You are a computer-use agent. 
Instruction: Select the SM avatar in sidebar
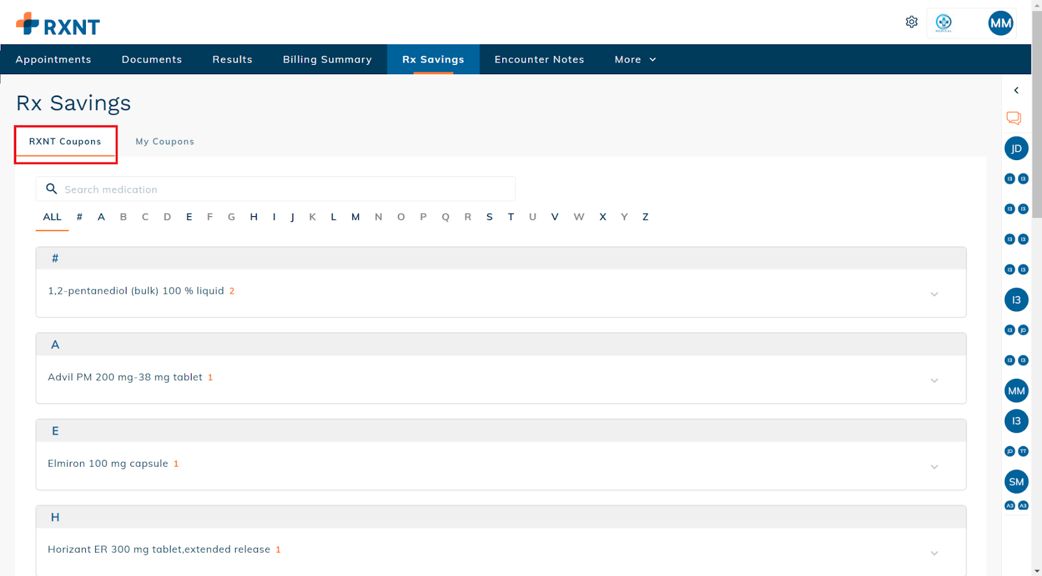(x=1017, y=482)
